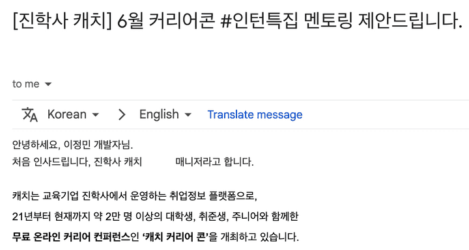Click bold text '캐치 커리어 콘'
This screenshot has width=469, height=250.
coord(175,237)
